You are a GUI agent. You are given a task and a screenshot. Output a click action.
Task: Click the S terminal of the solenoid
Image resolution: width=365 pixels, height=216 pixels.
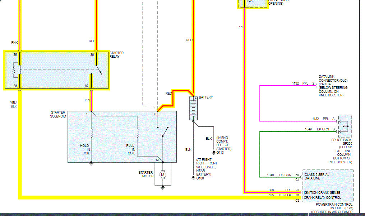[87, 114]
